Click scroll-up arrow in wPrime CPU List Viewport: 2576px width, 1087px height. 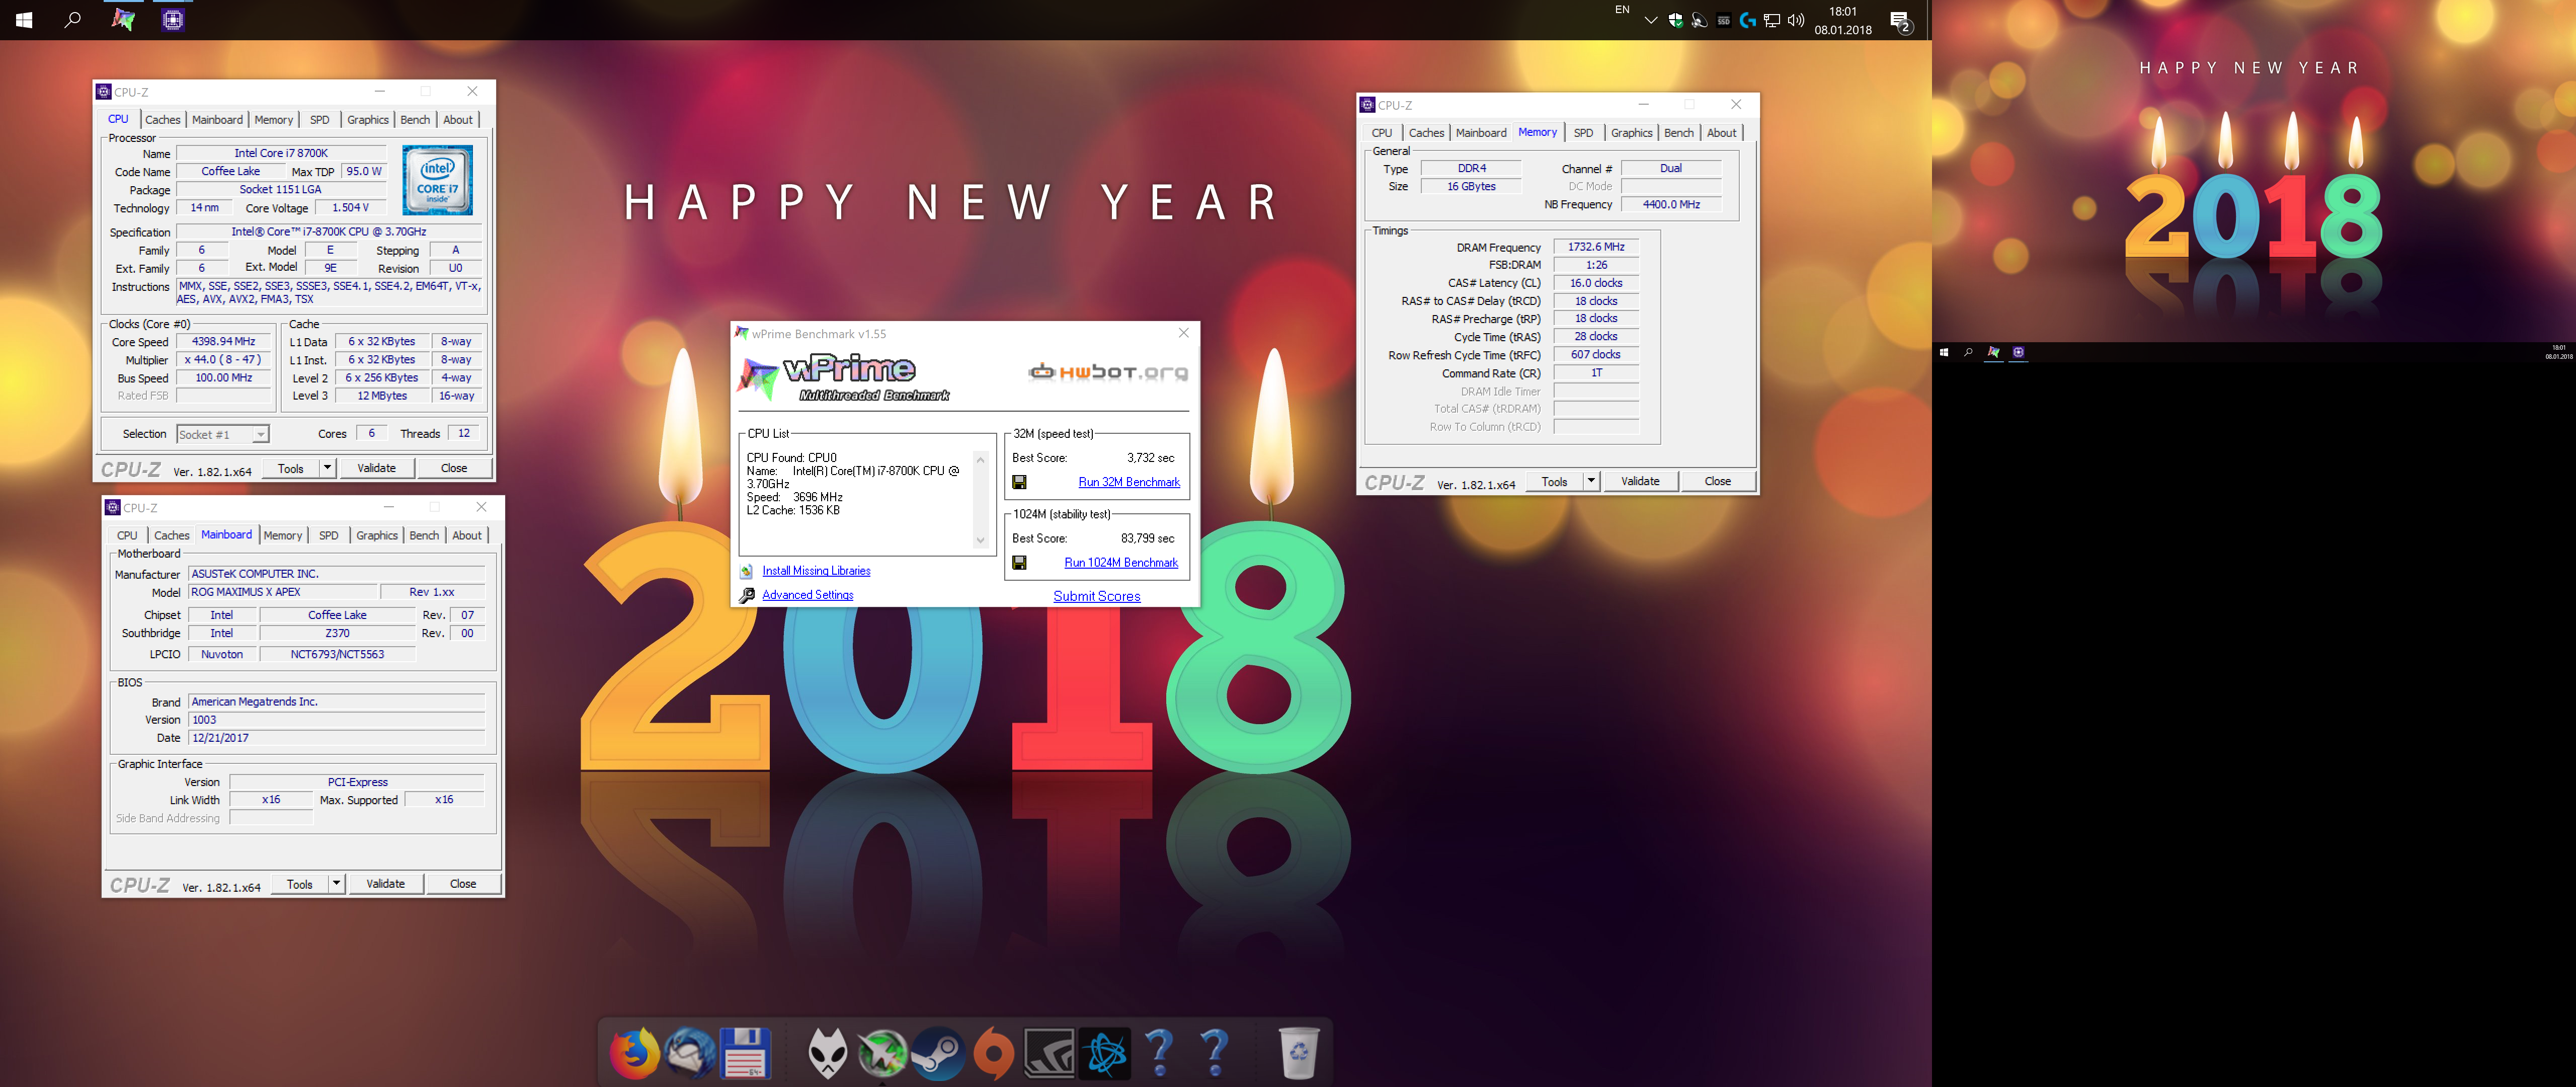point(980,460)
